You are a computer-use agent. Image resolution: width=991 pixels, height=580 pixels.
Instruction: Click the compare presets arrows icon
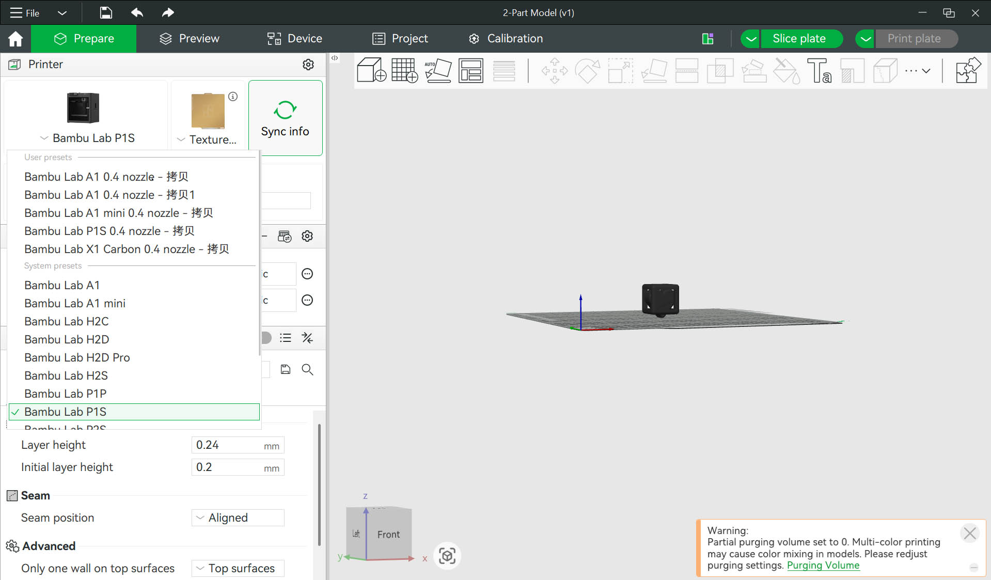(x=307, y=338)
